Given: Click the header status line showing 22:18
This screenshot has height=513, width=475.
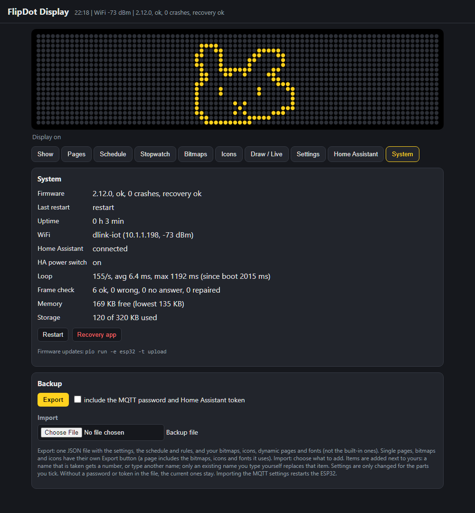Looking at the screenshot, I should tap(149, 13).
